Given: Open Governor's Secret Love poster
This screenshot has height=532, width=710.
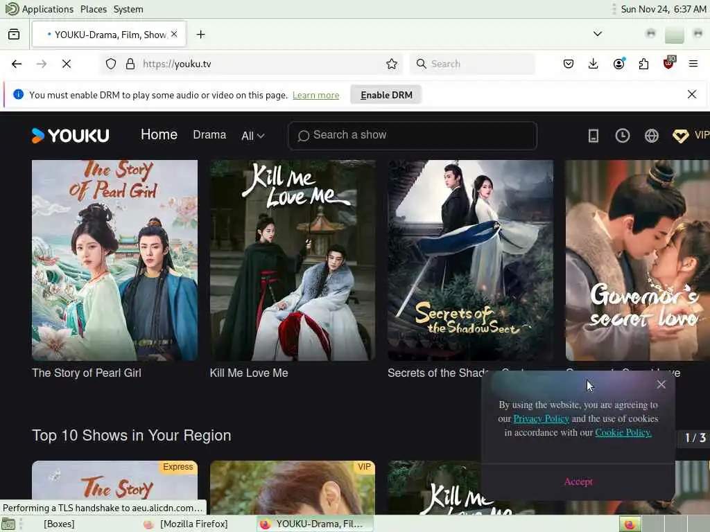Looking at the screenshot, I should click(x=638, y=260).
